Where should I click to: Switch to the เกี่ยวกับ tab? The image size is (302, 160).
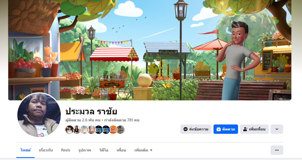46,150
